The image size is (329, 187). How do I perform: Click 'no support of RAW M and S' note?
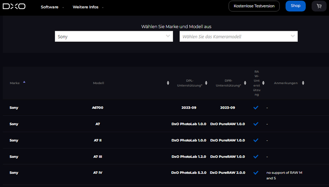pos(284,175)
